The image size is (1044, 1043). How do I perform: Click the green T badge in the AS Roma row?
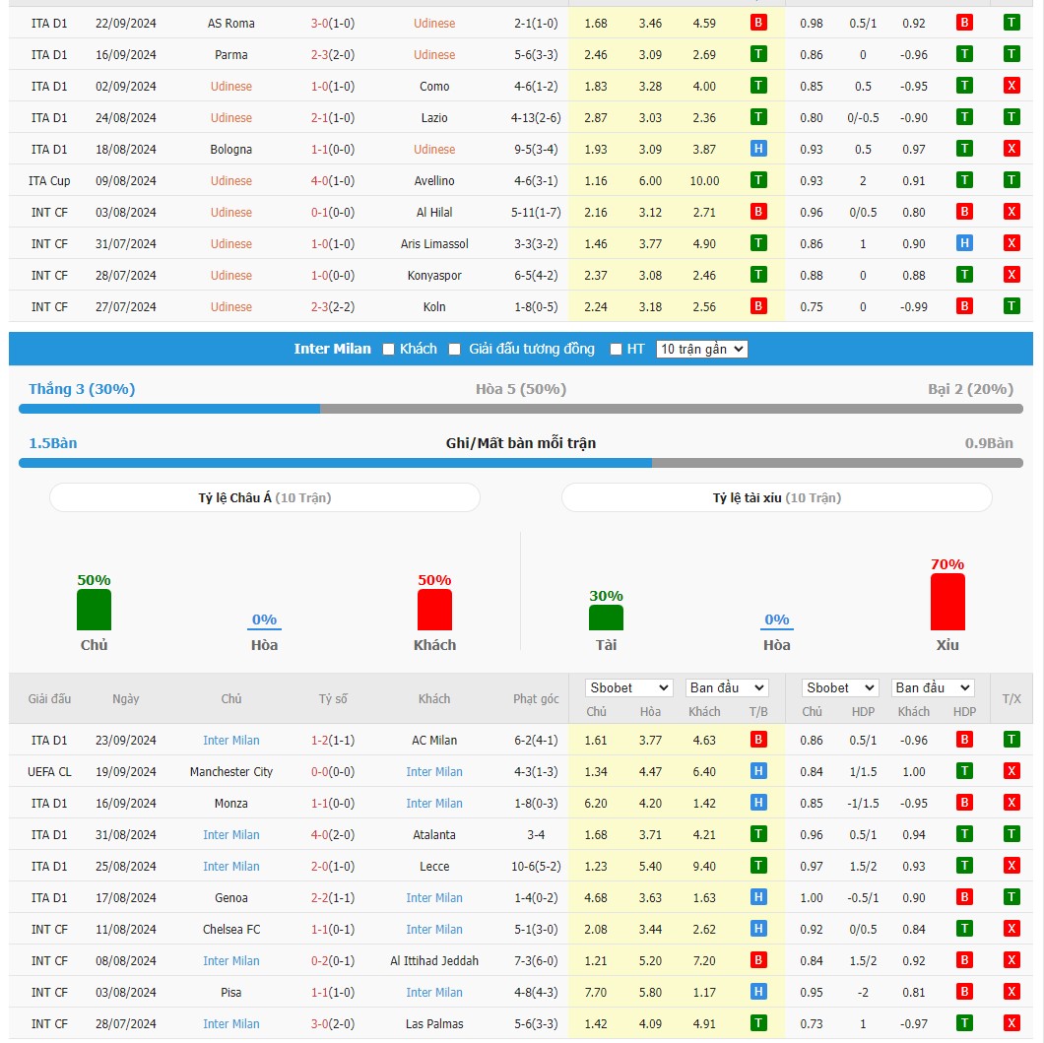(x=1011, y=23)
